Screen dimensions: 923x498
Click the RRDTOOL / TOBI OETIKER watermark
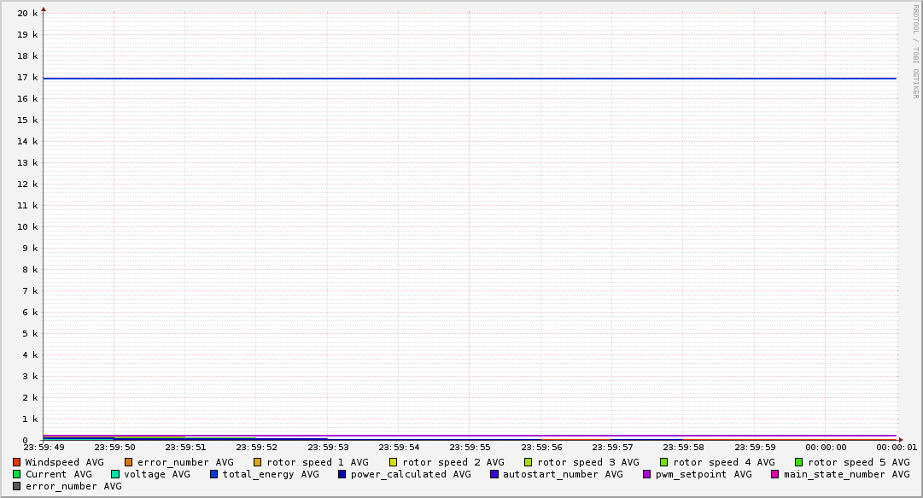915,51
